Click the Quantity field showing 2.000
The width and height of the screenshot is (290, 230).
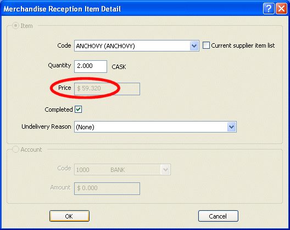click(x=91, y=66)
